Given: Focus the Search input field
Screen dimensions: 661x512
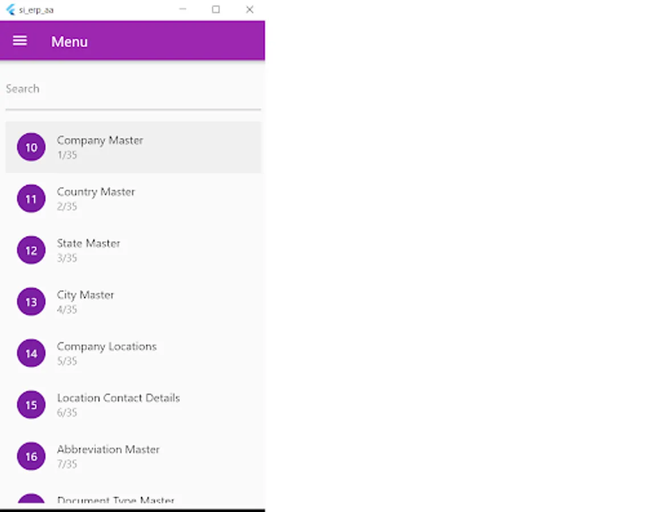Looking at the screenshot, I should (133, 89).
